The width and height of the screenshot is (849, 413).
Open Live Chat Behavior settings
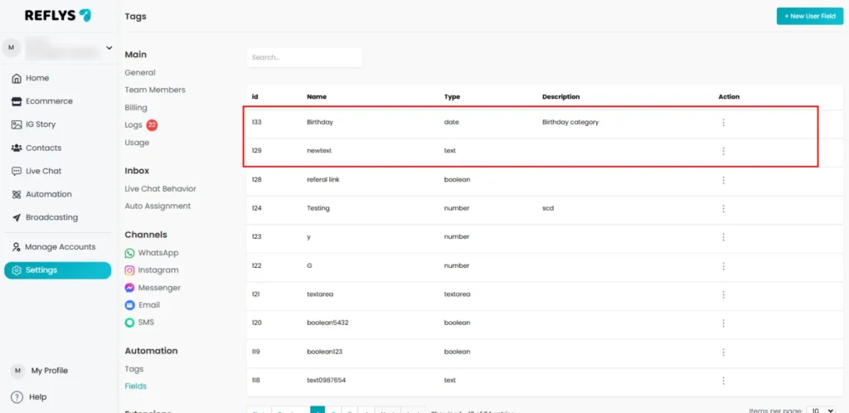pos(160,189)
